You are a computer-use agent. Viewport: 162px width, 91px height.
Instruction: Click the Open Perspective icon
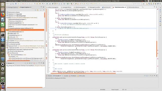[144, 4]
